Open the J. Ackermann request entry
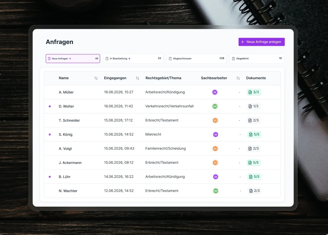The image size is (328, 235). [162, 163]
